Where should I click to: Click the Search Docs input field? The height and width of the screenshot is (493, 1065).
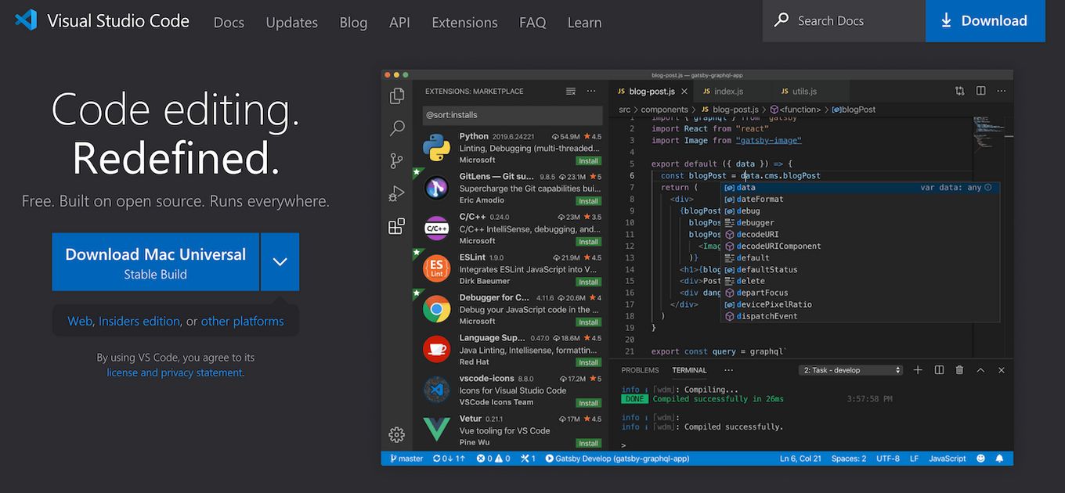click(844, 21)
